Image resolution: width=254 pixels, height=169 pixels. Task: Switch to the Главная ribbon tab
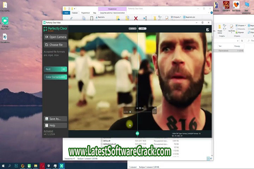click(75, 13)
